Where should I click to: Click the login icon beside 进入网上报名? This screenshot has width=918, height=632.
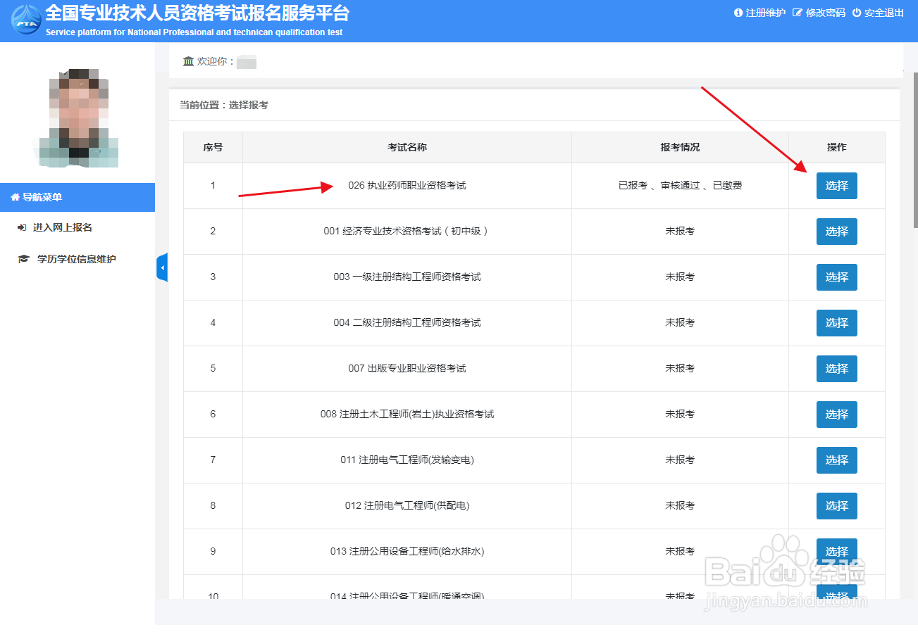[21, 227]
